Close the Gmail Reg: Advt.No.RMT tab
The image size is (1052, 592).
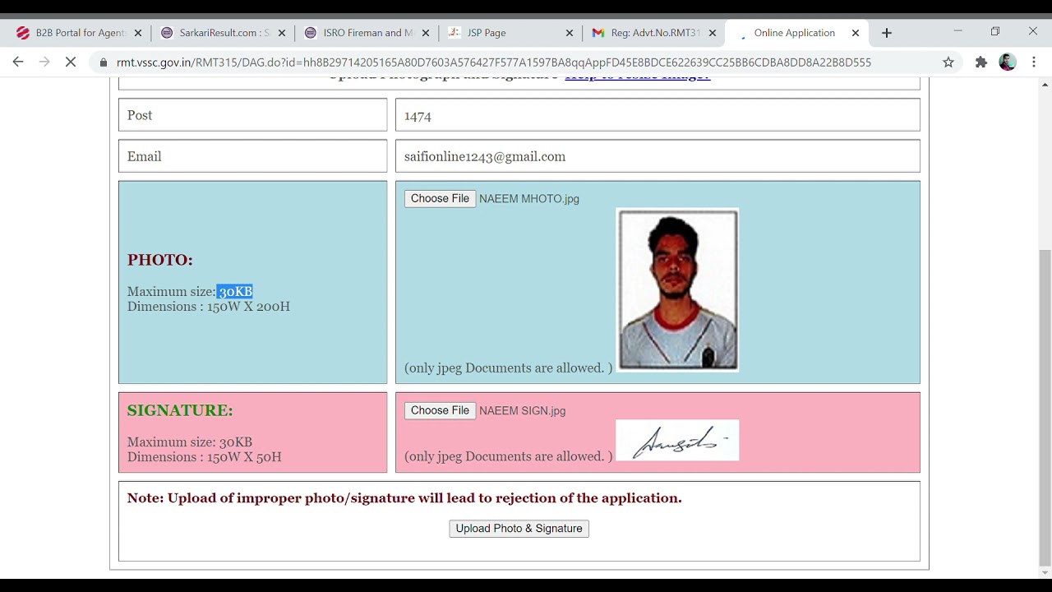click(x=712, y=33)
